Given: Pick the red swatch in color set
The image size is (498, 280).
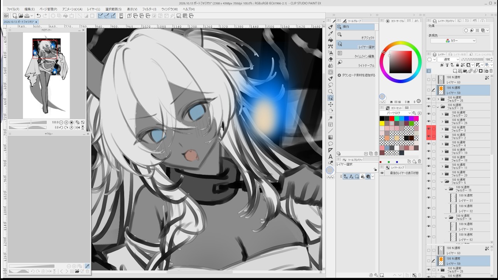Looking at the screenshot, I should pyautogui.click(x=392, y=119).
